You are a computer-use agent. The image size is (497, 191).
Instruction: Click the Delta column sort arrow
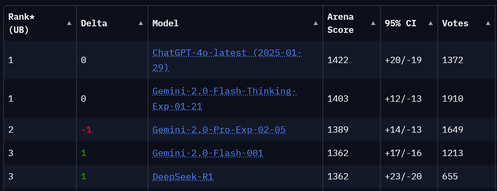coord(141,23)
